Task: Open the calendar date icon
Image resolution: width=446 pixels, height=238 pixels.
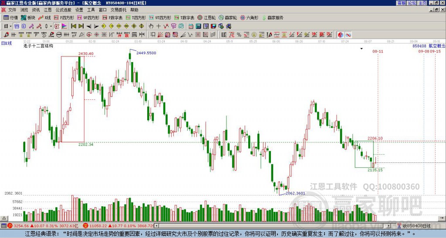Action: (x=191, y=26)
